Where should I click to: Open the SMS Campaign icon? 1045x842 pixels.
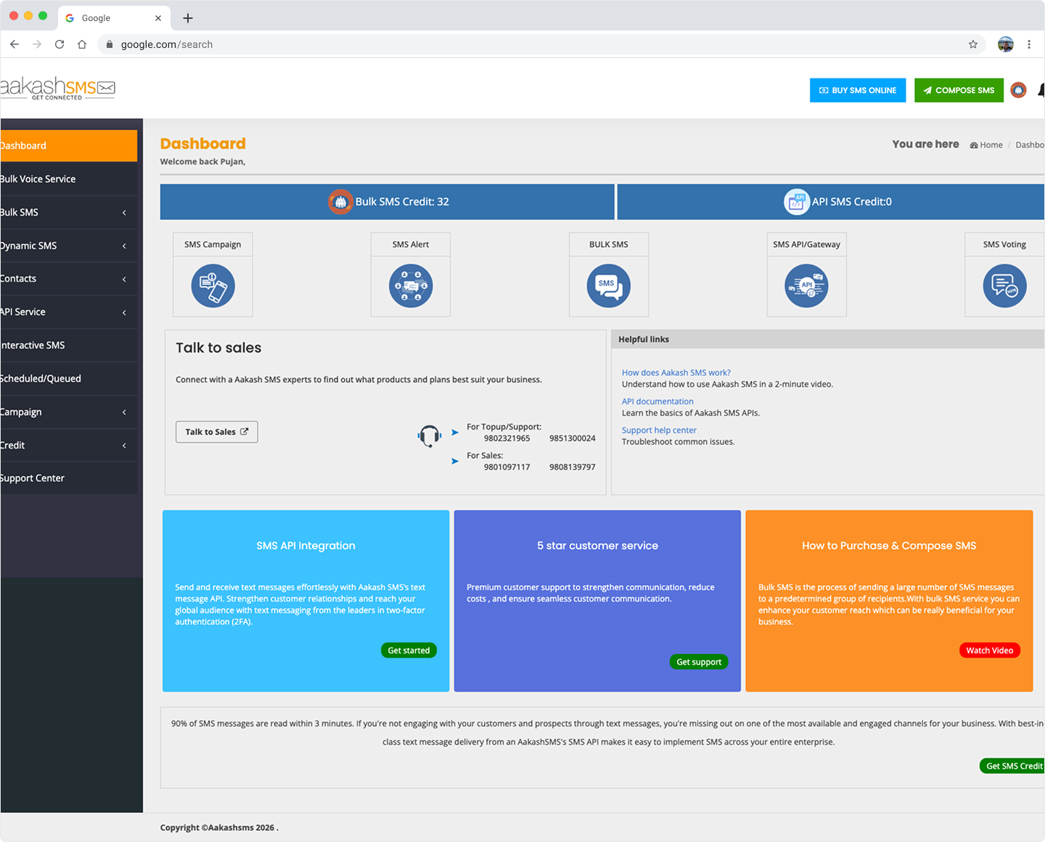(x=213, y=286)
